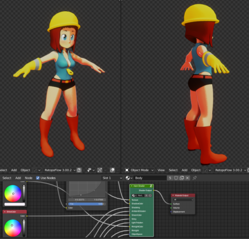Click the Displacement socket on Material Output
The width and height of the screenshot is (249, 239).
[171, 211]
